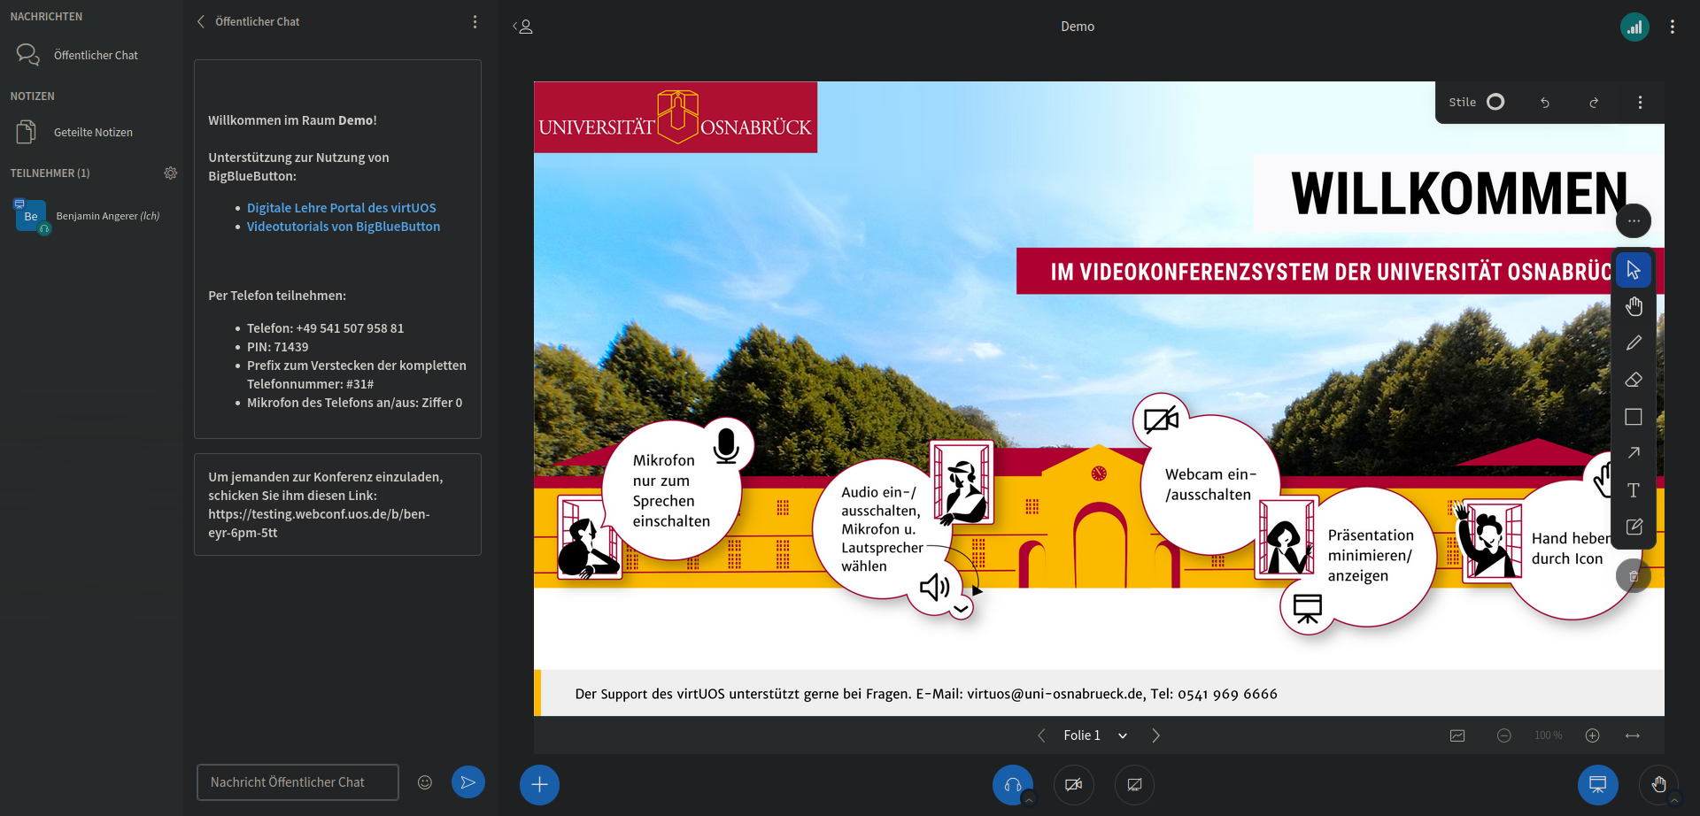Go to next slide
This screenshot has height=816, width=1700.
(1155, 735)
